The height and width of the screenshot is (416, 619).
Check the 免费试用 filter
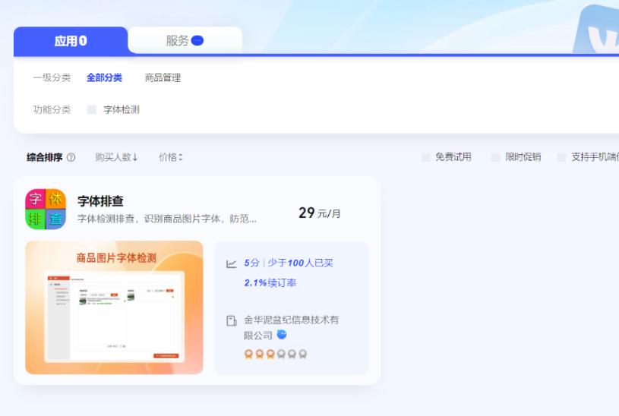coord(426,157)
